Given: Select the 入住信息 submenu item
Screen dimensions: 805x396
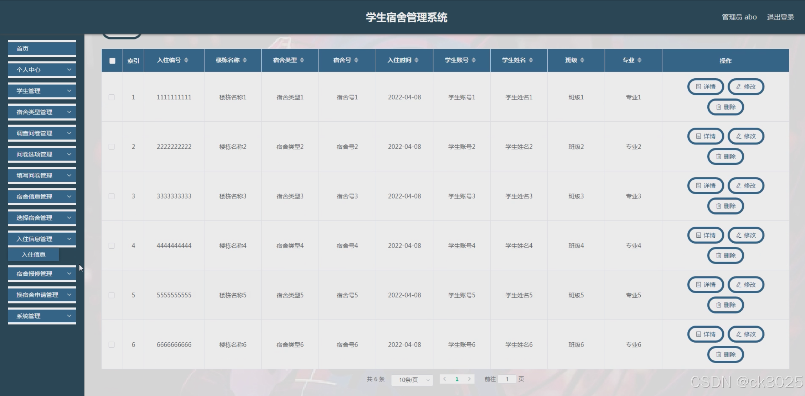Looking at the screenshot, I should 33,255.
